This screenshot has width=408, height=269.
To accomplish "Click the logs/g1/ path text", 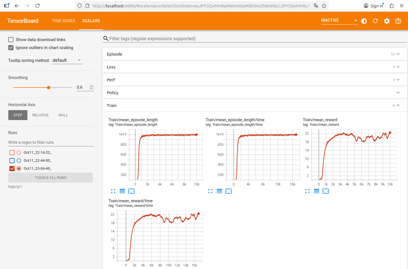I will coord(15,187).
